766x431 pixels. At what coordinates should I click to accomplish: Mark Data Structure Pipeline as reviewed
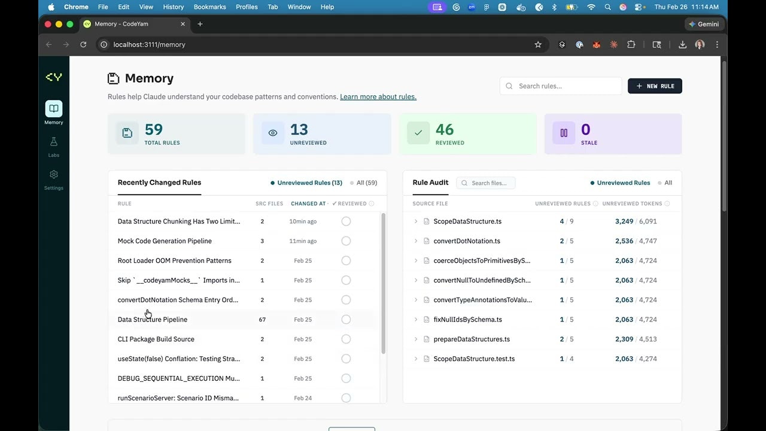tap(346, 319)
